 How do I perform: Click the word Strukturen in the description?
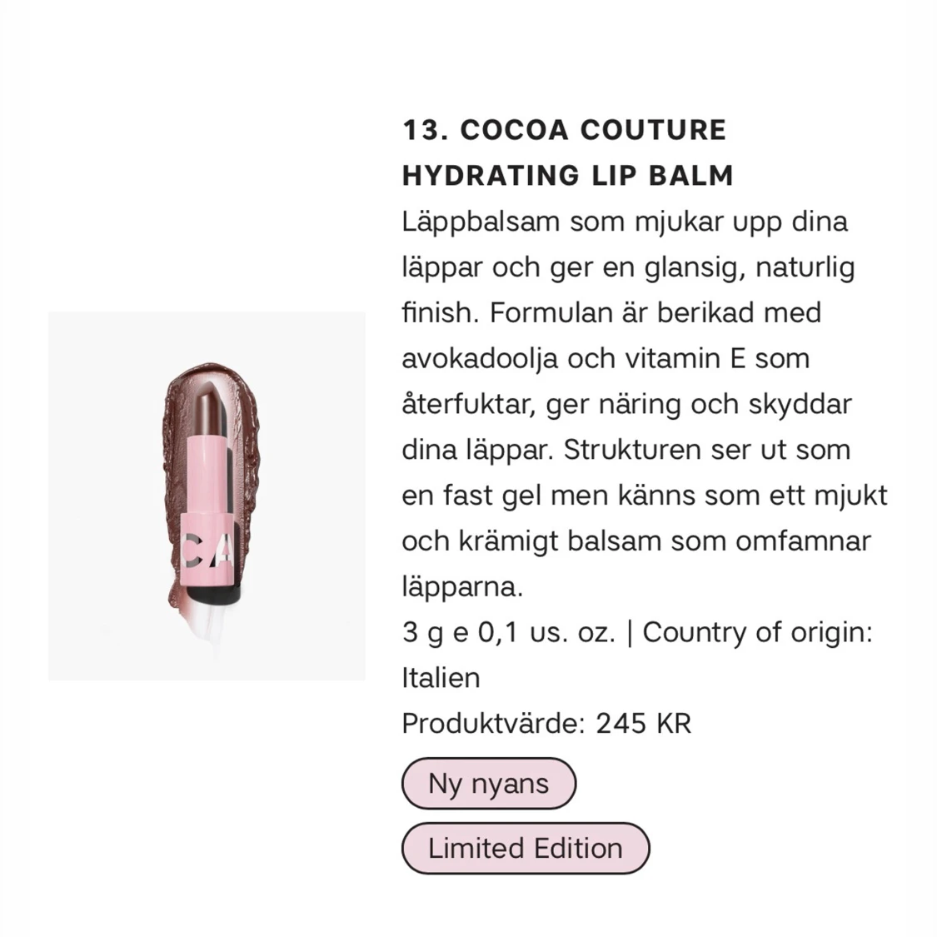[633, 450]
